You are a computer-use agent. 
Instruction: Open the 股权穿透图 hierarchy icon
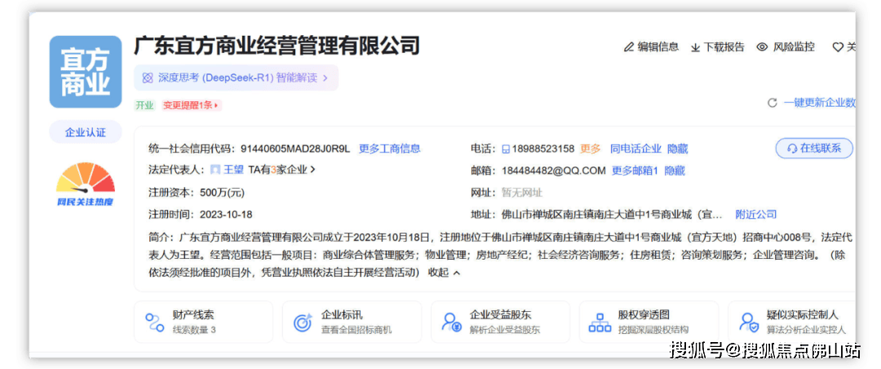pyautogui.click(x=600, y=322)
